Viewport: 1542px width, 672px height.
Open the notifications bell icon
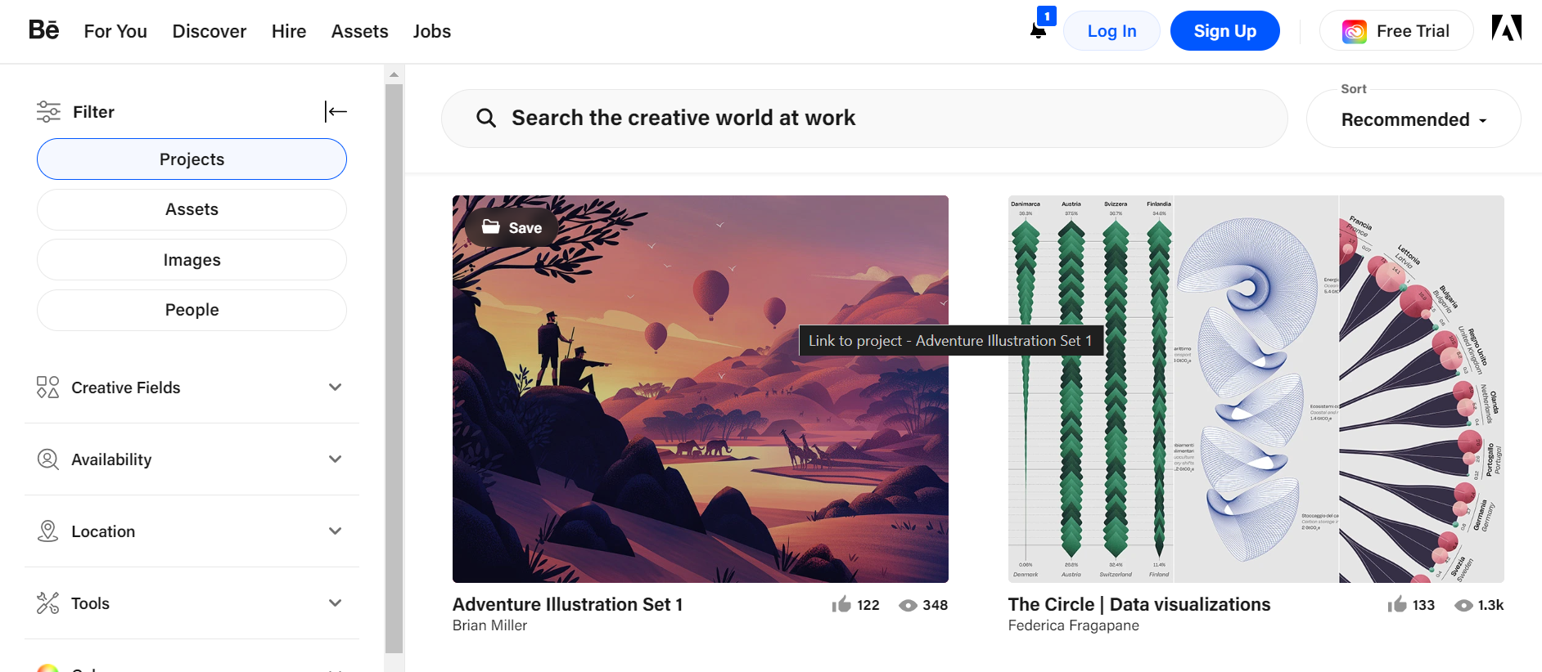click(1038, 31)
